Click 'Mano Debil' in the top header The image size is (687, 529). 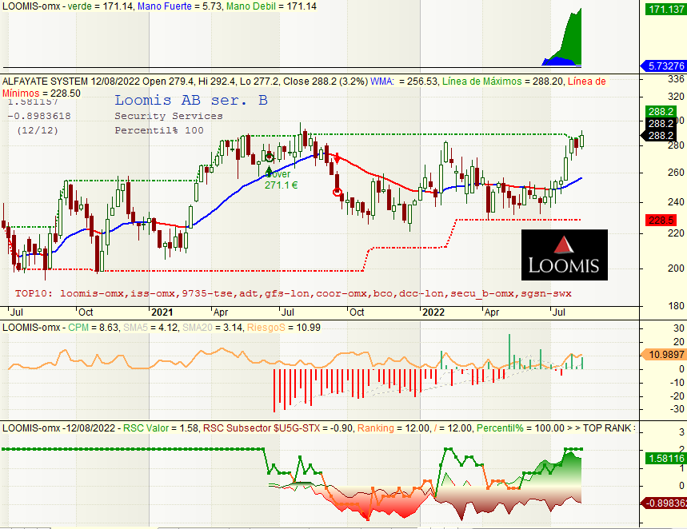pyautogui.click(x=251, y=6)
